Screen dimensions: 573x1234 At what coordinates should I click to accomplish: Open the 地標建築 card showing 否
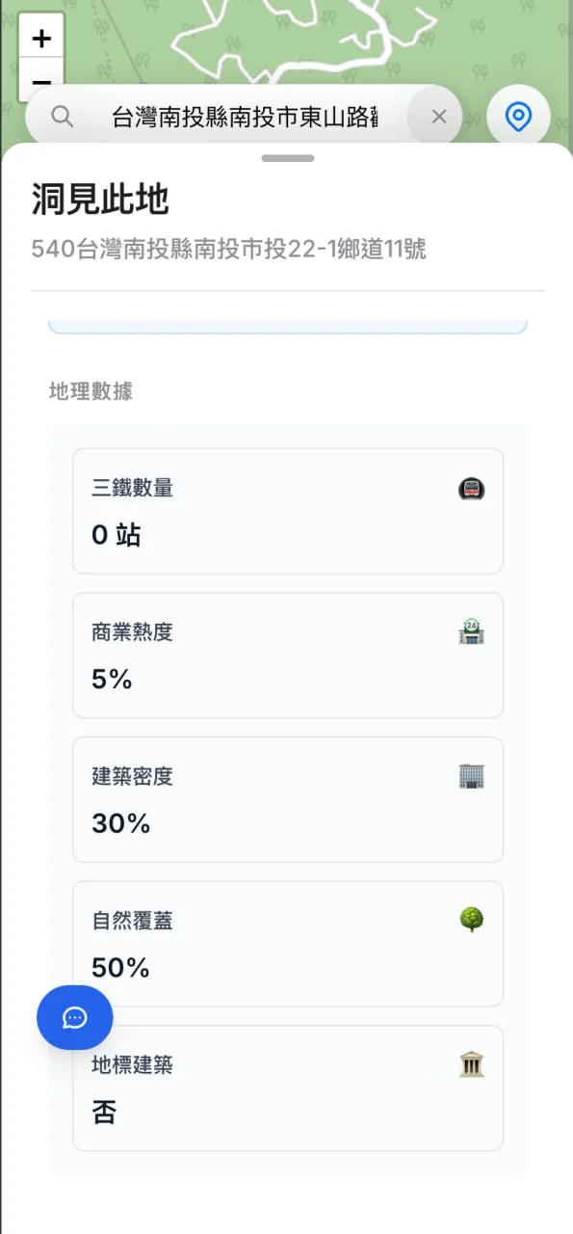point(287,1087)
